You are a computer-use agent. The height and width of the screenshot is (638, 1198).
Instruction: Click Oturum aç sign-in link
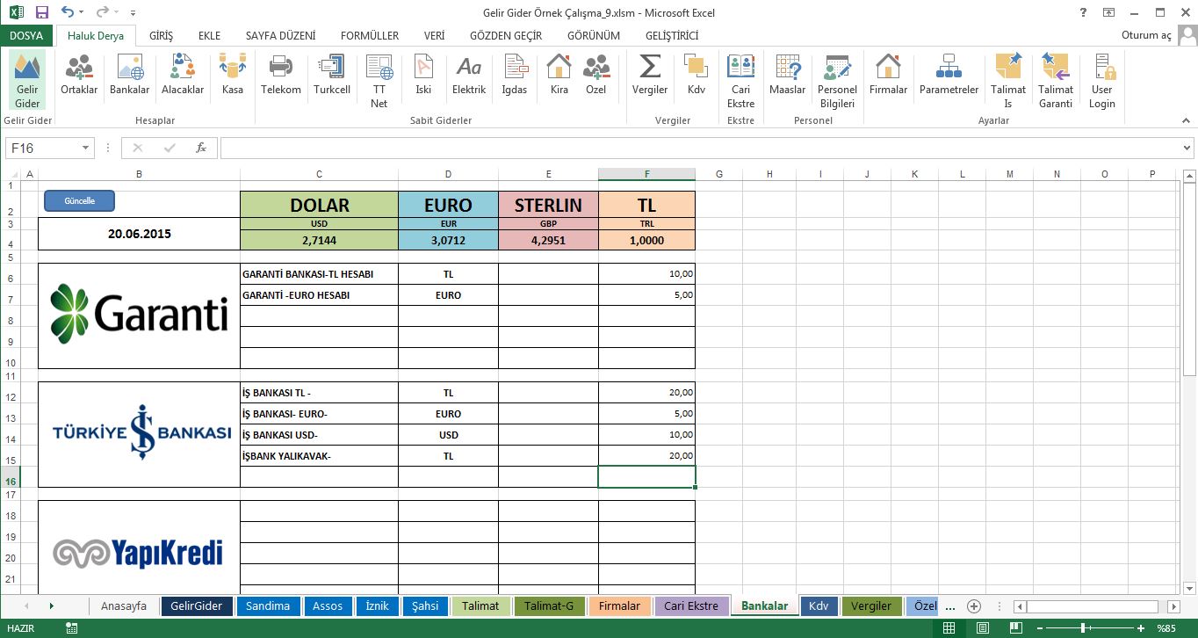coord(1146,36)
